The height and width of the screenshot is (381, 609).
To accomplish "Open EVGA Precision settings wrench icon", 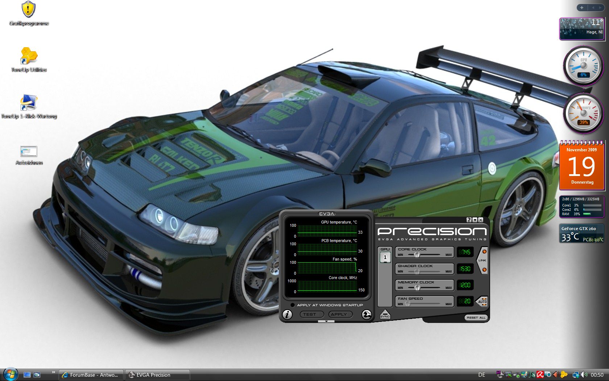I will 366,315.
